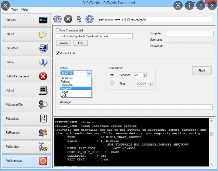Click the psshutdown.exe path field
Viewport: 218px width, 171px height.
(94, 36)
